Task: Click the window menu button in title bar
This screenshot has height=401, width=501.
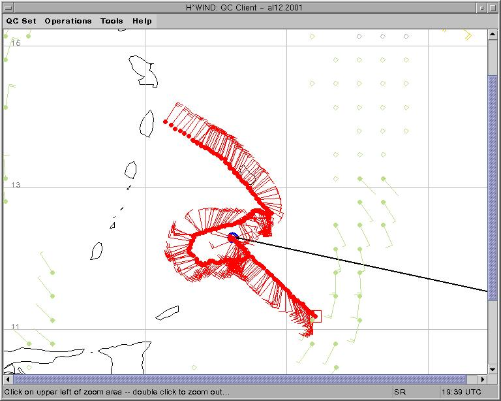Action: [8, 7]
